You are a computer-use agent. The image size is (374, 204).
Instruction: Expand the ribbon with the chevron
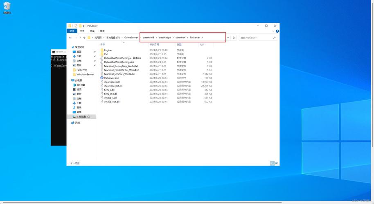click(x=273, y=31)
